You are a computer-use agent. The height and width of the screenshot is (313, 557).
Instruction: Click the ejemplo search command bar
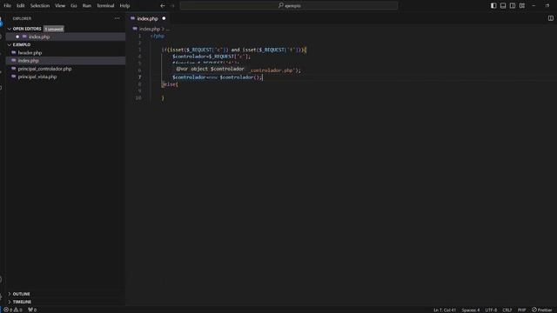point(289,6)
